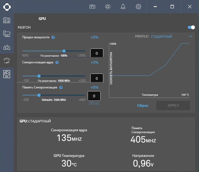Open notifications bell icon
This screenshot has height=172, width=199.
click(x=123, y=7)
